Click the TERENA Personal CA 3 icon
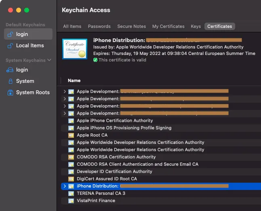This screenshot has height=211, width=261. pos(71,193)
